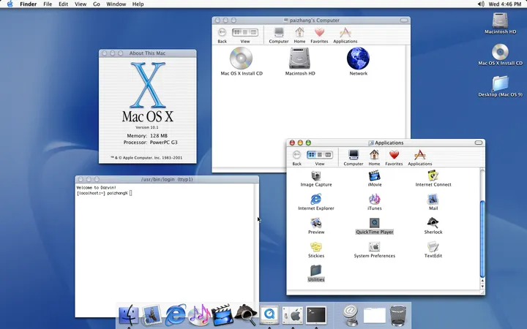
Task: Select iTunes icon in Applications window
Action: coord(375,200)
